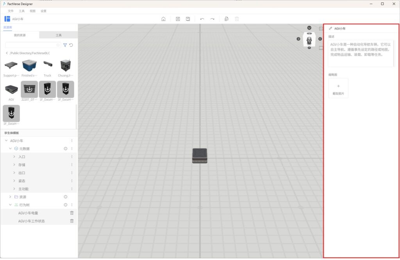
Task: Click the info icon on the 元数据 row
Action: [66, 149]
